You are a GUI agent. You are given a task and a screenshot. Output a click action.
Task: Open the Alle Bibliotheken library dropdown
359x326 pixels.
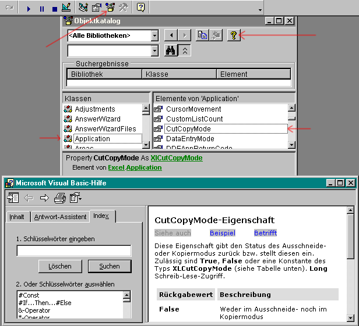[x=155, y=35]
